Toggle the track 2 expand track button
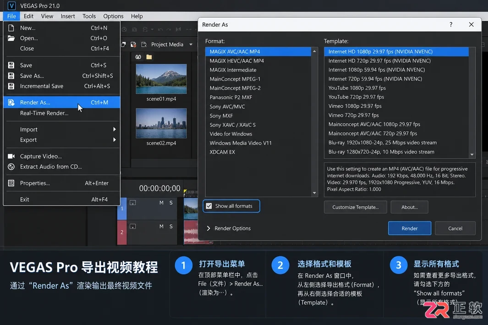Image resolution: width=488 pixels, height=325 pixels. (132, 227)
